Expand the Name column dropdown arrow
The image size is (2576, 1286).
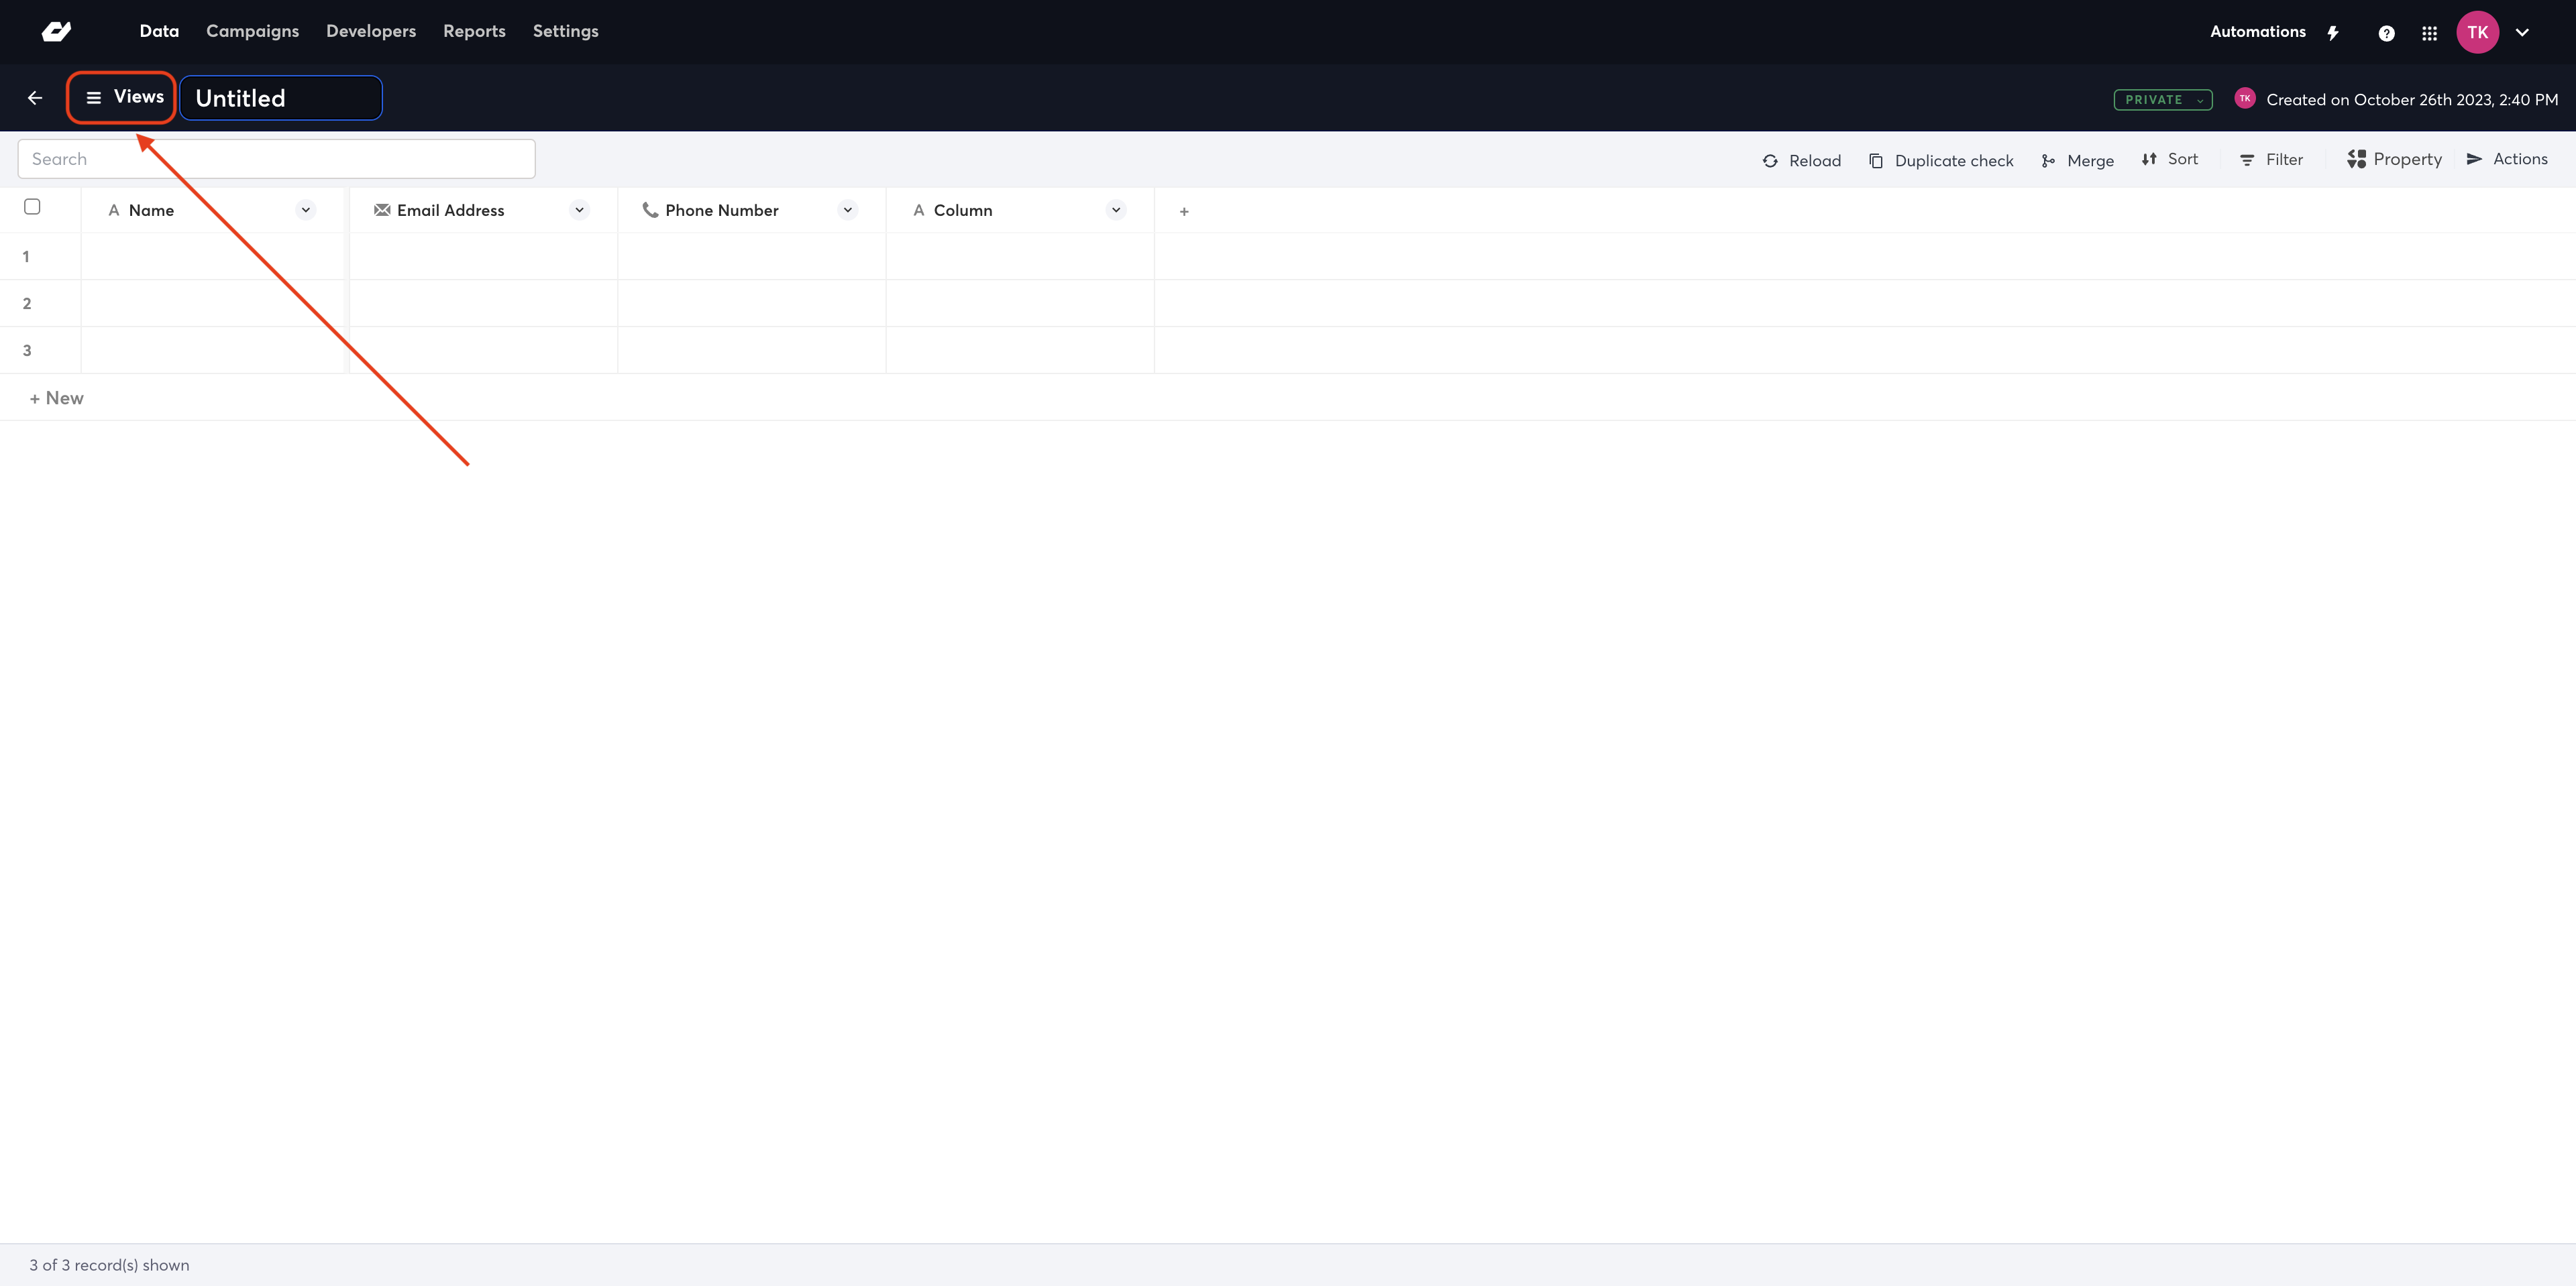306,210
